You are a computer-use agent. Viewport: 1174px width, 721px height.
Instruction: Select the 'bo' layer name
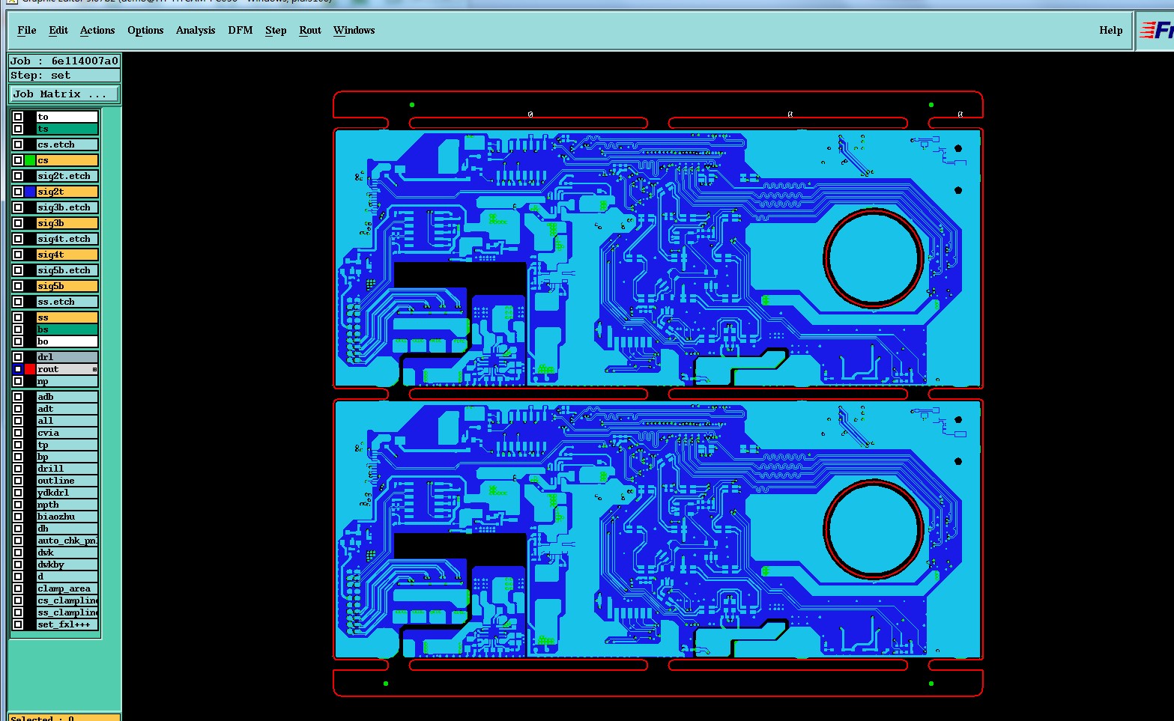[x=67, y=341]
